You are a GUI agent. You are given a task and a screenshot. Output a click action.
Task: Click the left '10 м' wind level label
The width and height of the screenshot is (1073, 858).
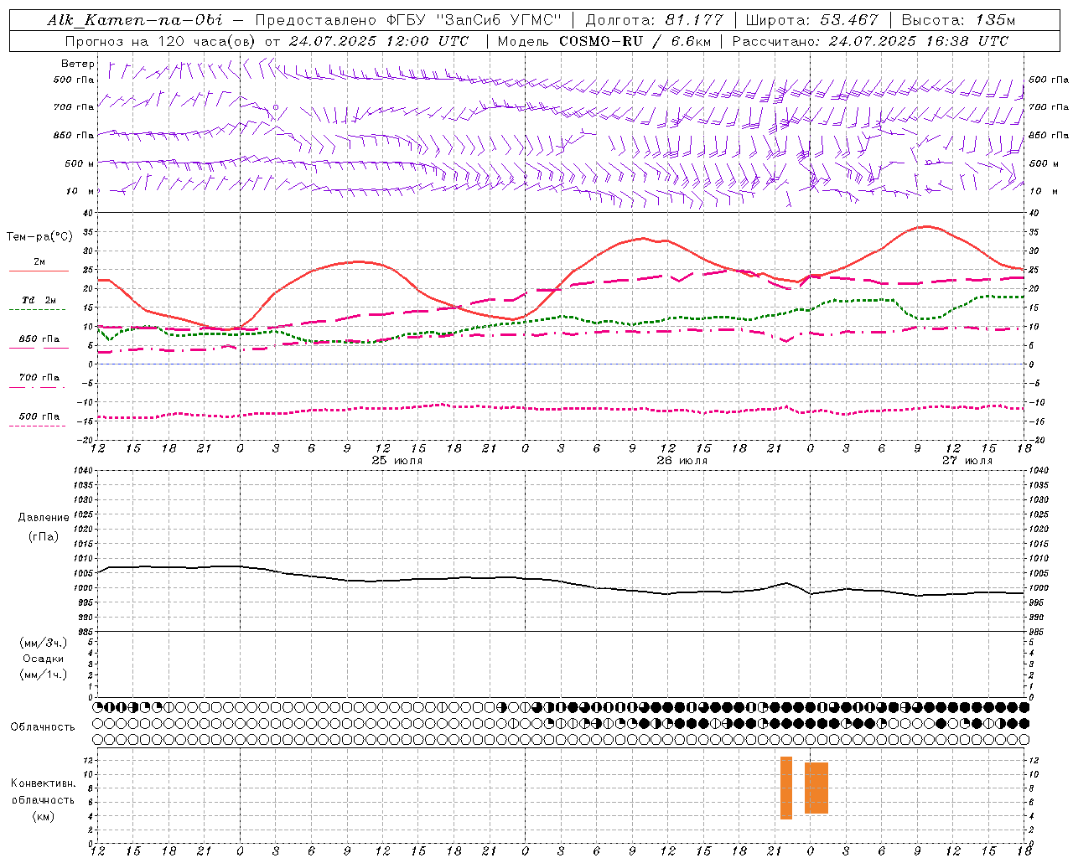(x=80, y=192)
